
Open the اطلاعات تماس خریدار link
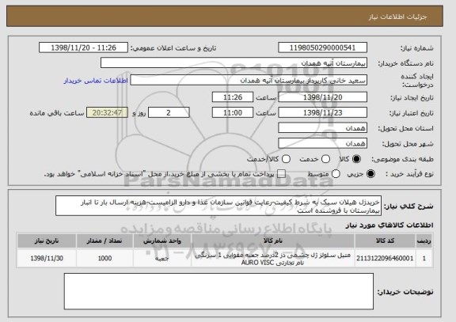tap(96, 81)
